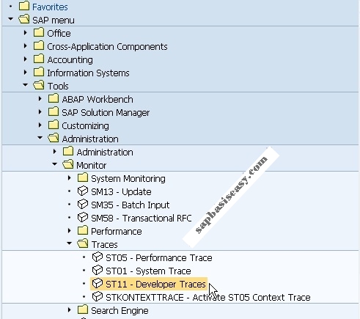
Task: Expand the Search Engine folder node
Action: click(69, 310)
